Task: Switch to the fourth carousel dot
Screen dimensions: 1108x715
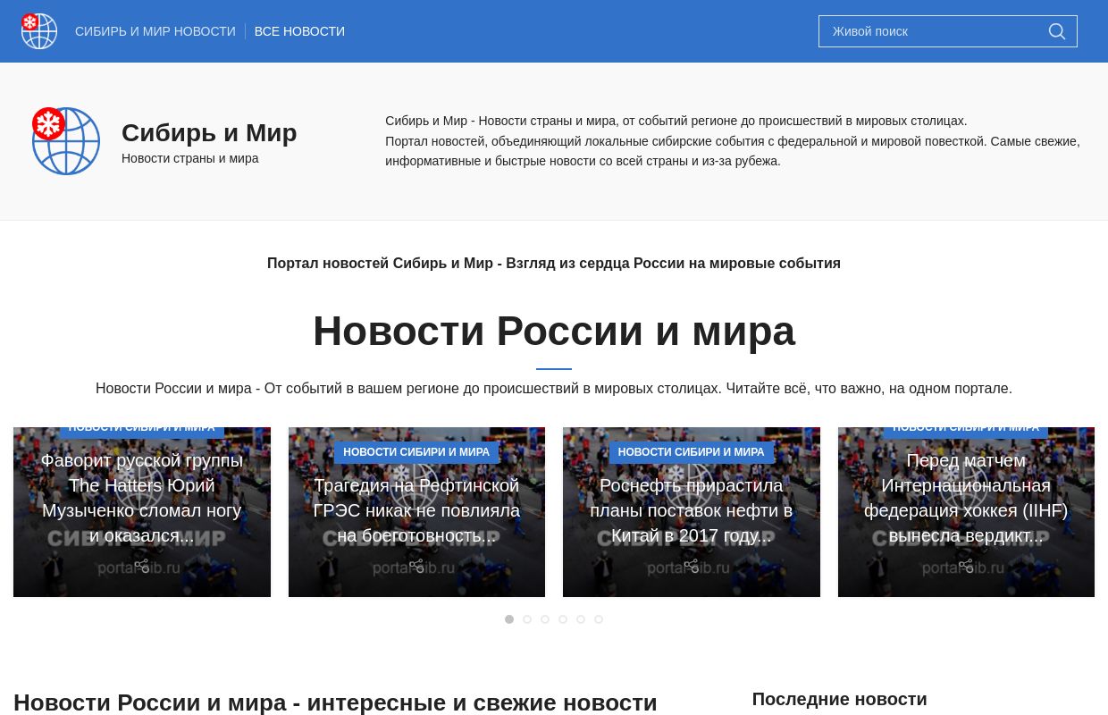Action: [563, 619]
